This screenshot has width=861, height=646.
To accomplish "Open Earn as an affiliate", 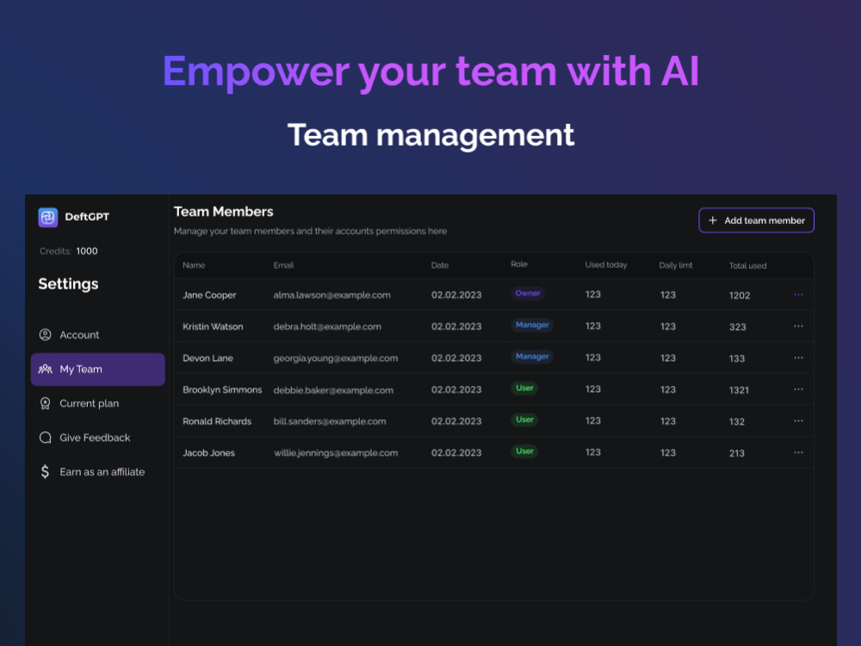I will 98,472.
